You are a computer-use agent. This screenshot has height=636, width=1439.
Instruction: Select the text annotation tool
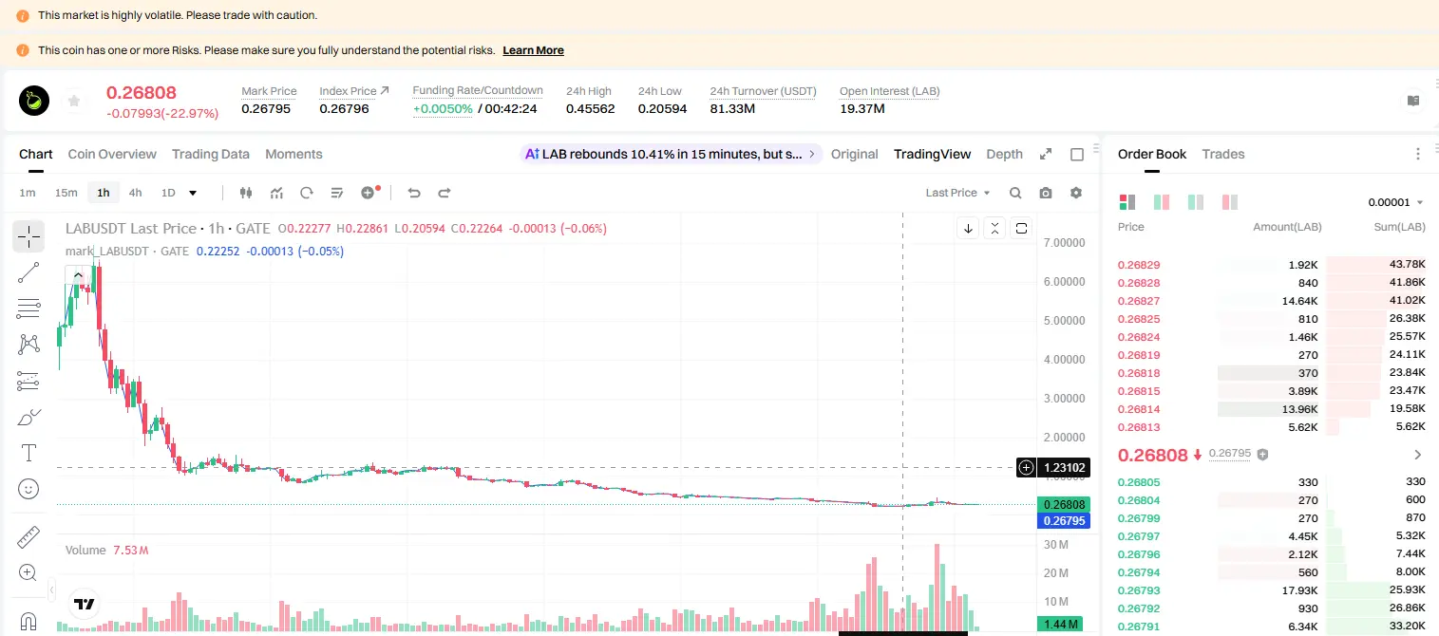28,453
